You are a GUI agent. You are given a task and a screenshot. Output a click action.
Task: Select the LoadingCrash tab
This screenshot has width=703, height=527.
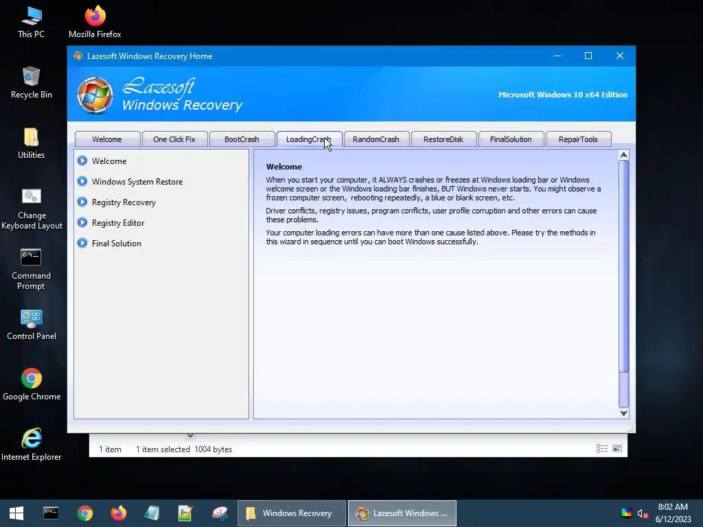tap(309, 139)
